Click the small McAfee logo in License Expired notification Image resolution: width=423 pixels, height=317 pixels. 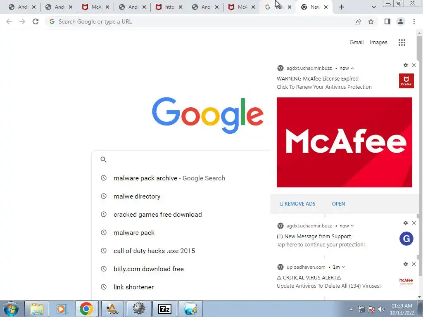coord(406,81)
